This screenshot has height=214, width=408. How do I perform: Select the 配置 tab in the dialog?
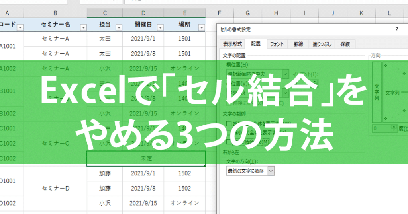point(256,44)
